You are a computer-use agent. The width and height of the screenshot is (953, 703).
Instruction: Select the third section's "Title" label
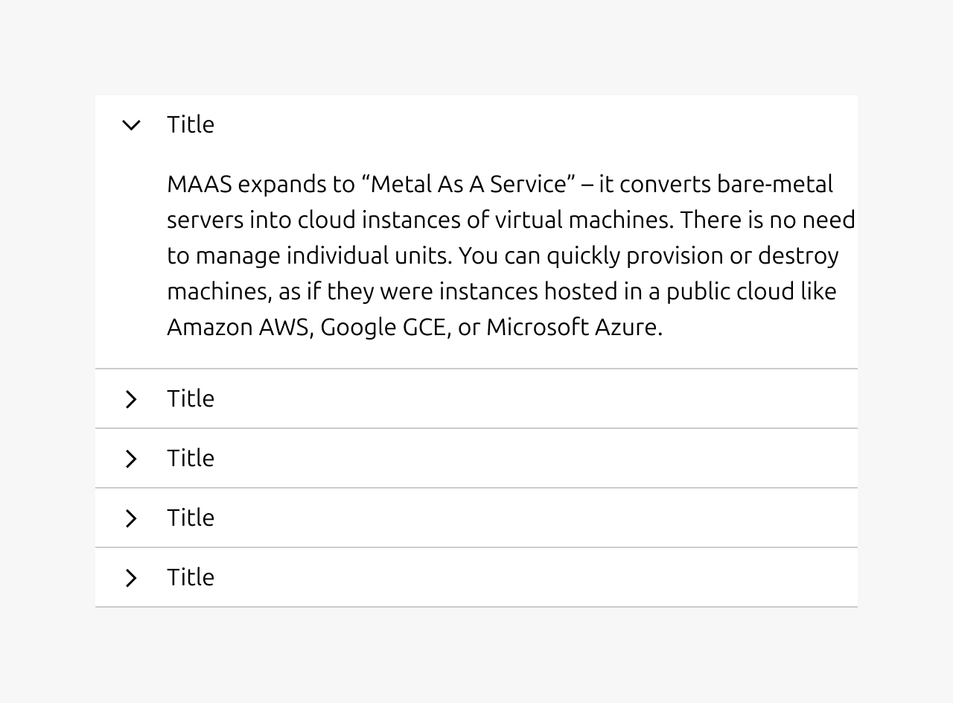(x=191, y=458)
